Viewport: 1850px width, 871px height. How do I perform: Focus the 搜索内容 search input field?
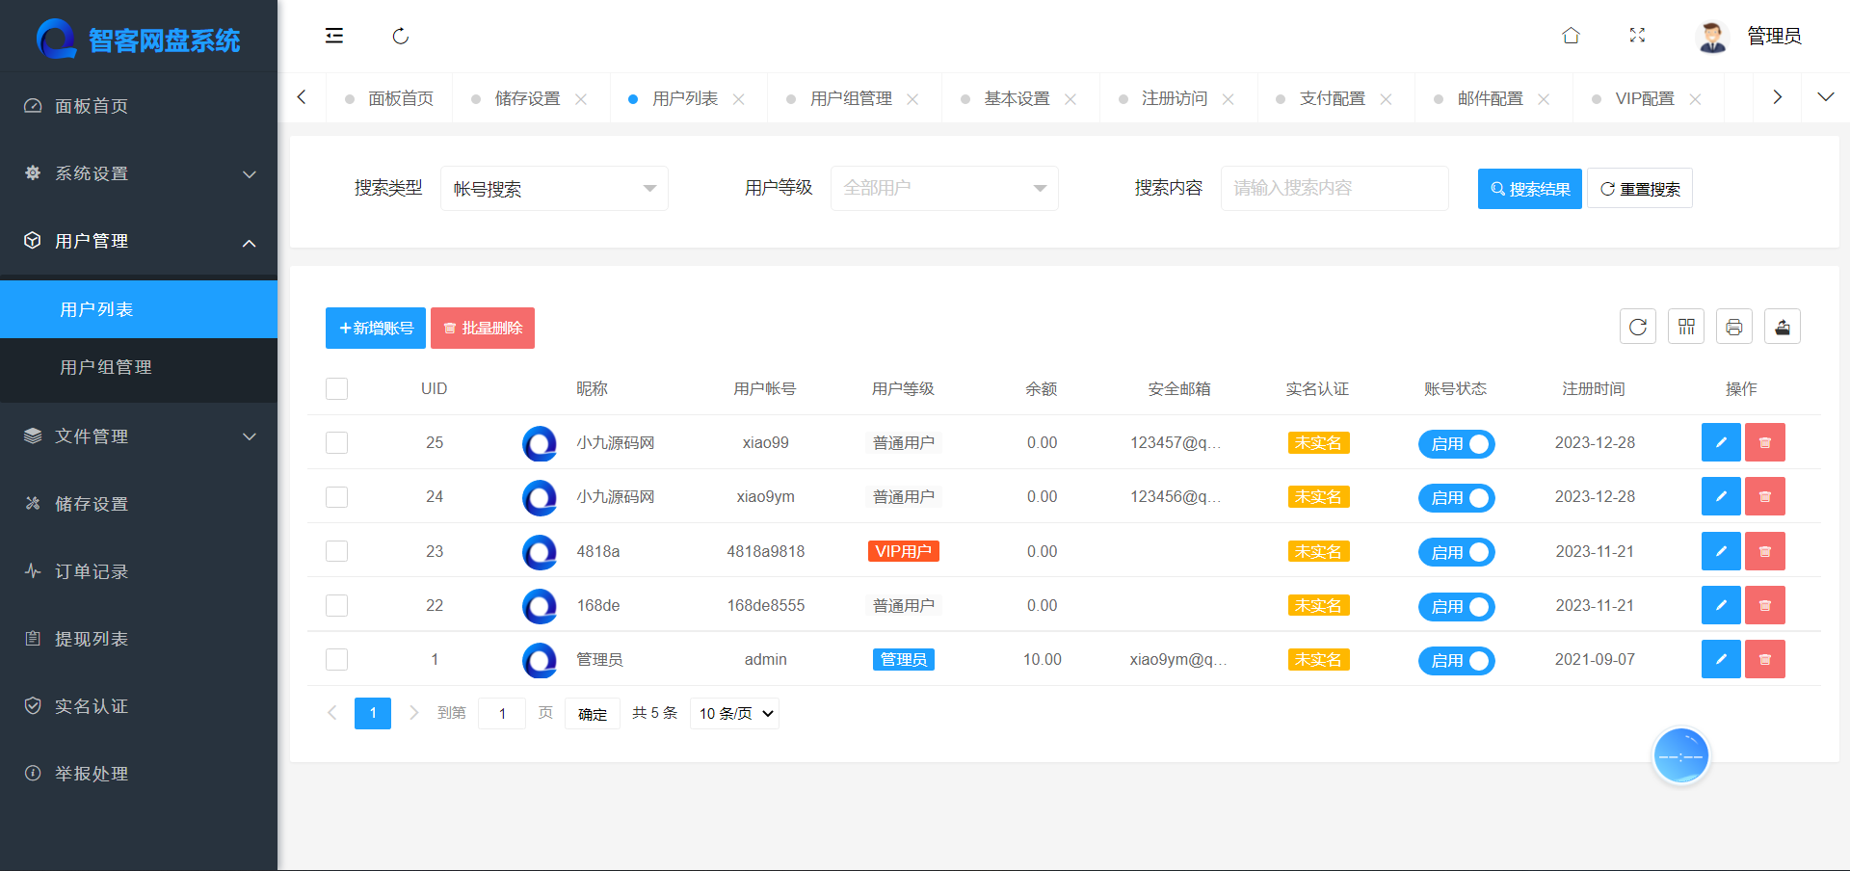coord(1335,188)
